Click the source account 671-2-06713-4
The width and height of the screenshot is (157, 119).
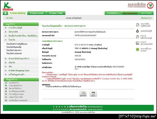coord(81,45)
